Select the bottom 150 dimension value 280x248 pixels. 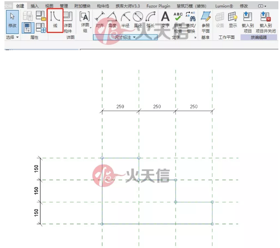(36, 213)
